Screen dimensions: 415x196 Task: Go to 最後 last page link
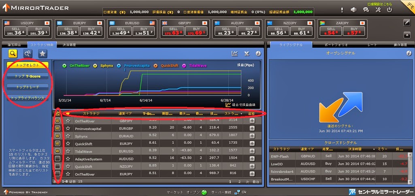255,182
